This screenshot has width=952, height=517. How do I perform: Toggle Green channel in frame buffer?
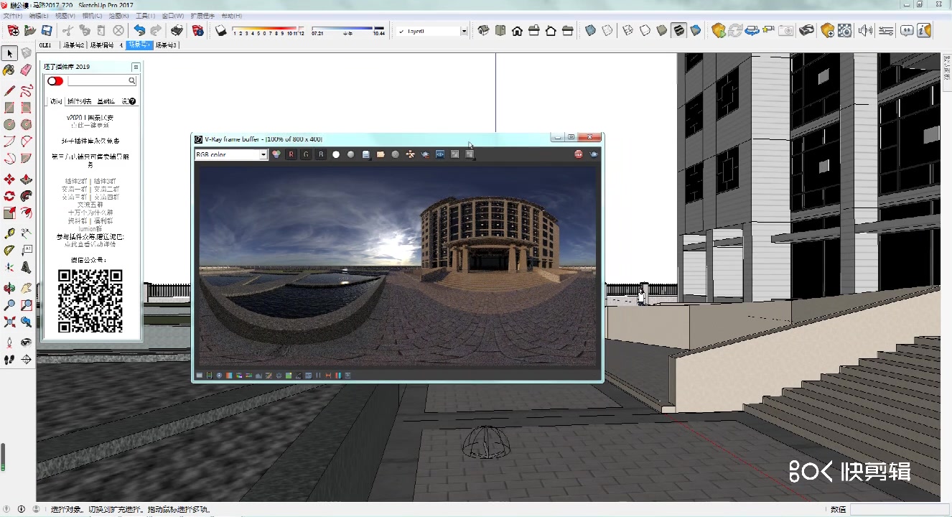click(x=307, y=154)
